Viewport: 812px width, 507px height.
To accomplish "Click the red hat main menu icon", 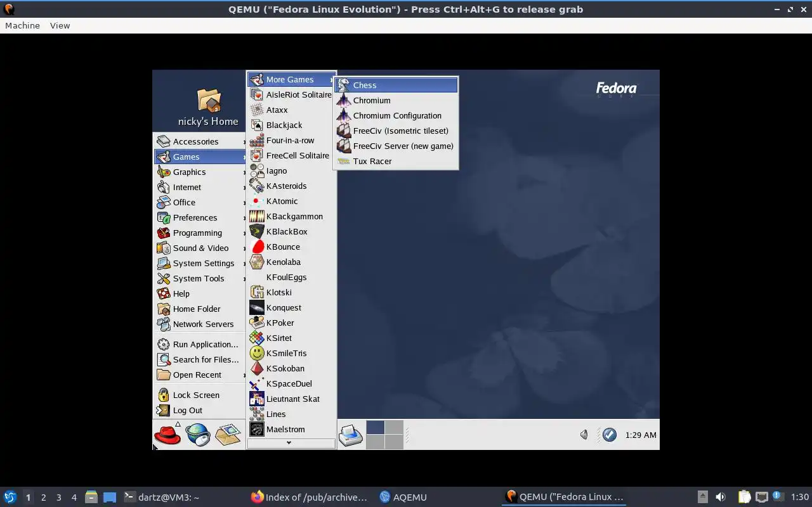I will pos(167,435).
